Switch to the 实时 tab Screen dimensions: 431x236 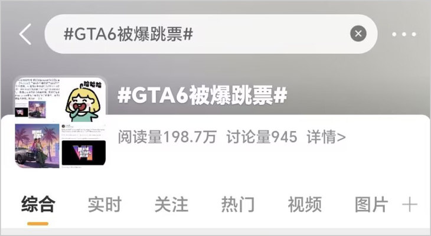coord(105,204)
